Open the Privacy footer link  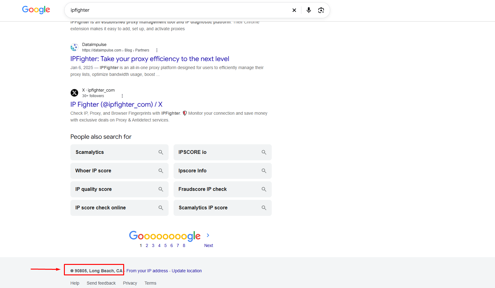(x=130, y=283)
